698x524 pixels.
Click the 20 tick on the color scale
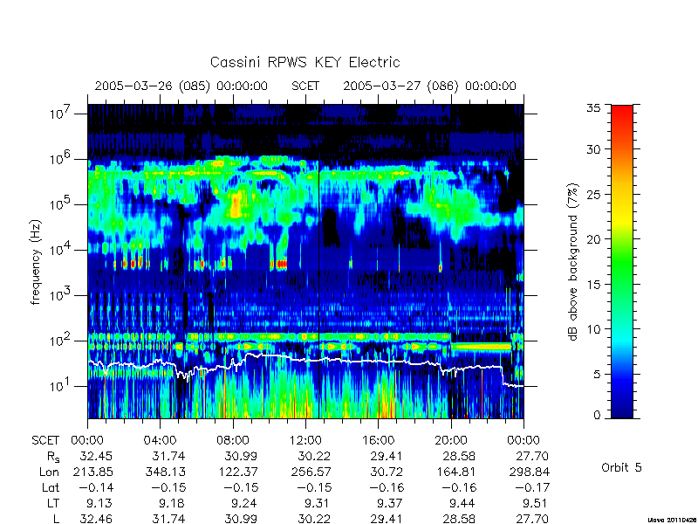point(593,238)
